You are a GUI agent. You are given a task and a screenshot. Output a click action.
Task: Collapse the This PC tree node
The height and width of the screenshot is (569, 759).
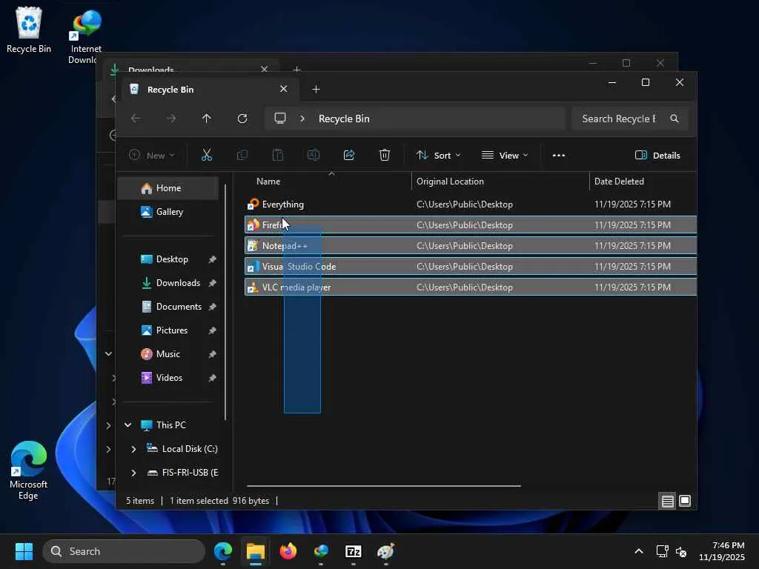coord(127,425)
